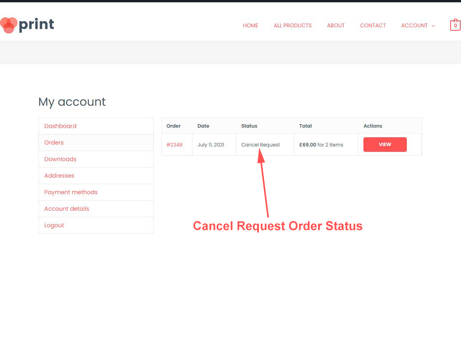This screenshot has width=461, height=346.
Task: Select Account details in the sidebar
Action: [66, 209]
